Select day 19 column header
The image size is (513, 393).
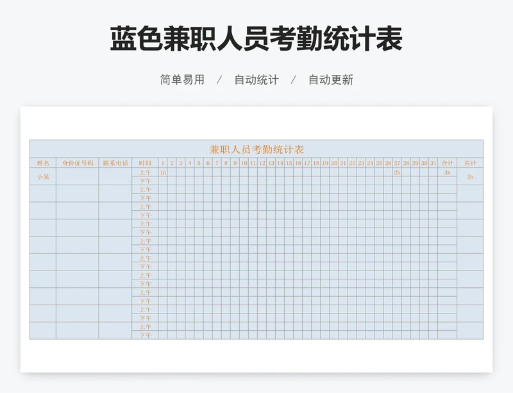click(325, 163)
